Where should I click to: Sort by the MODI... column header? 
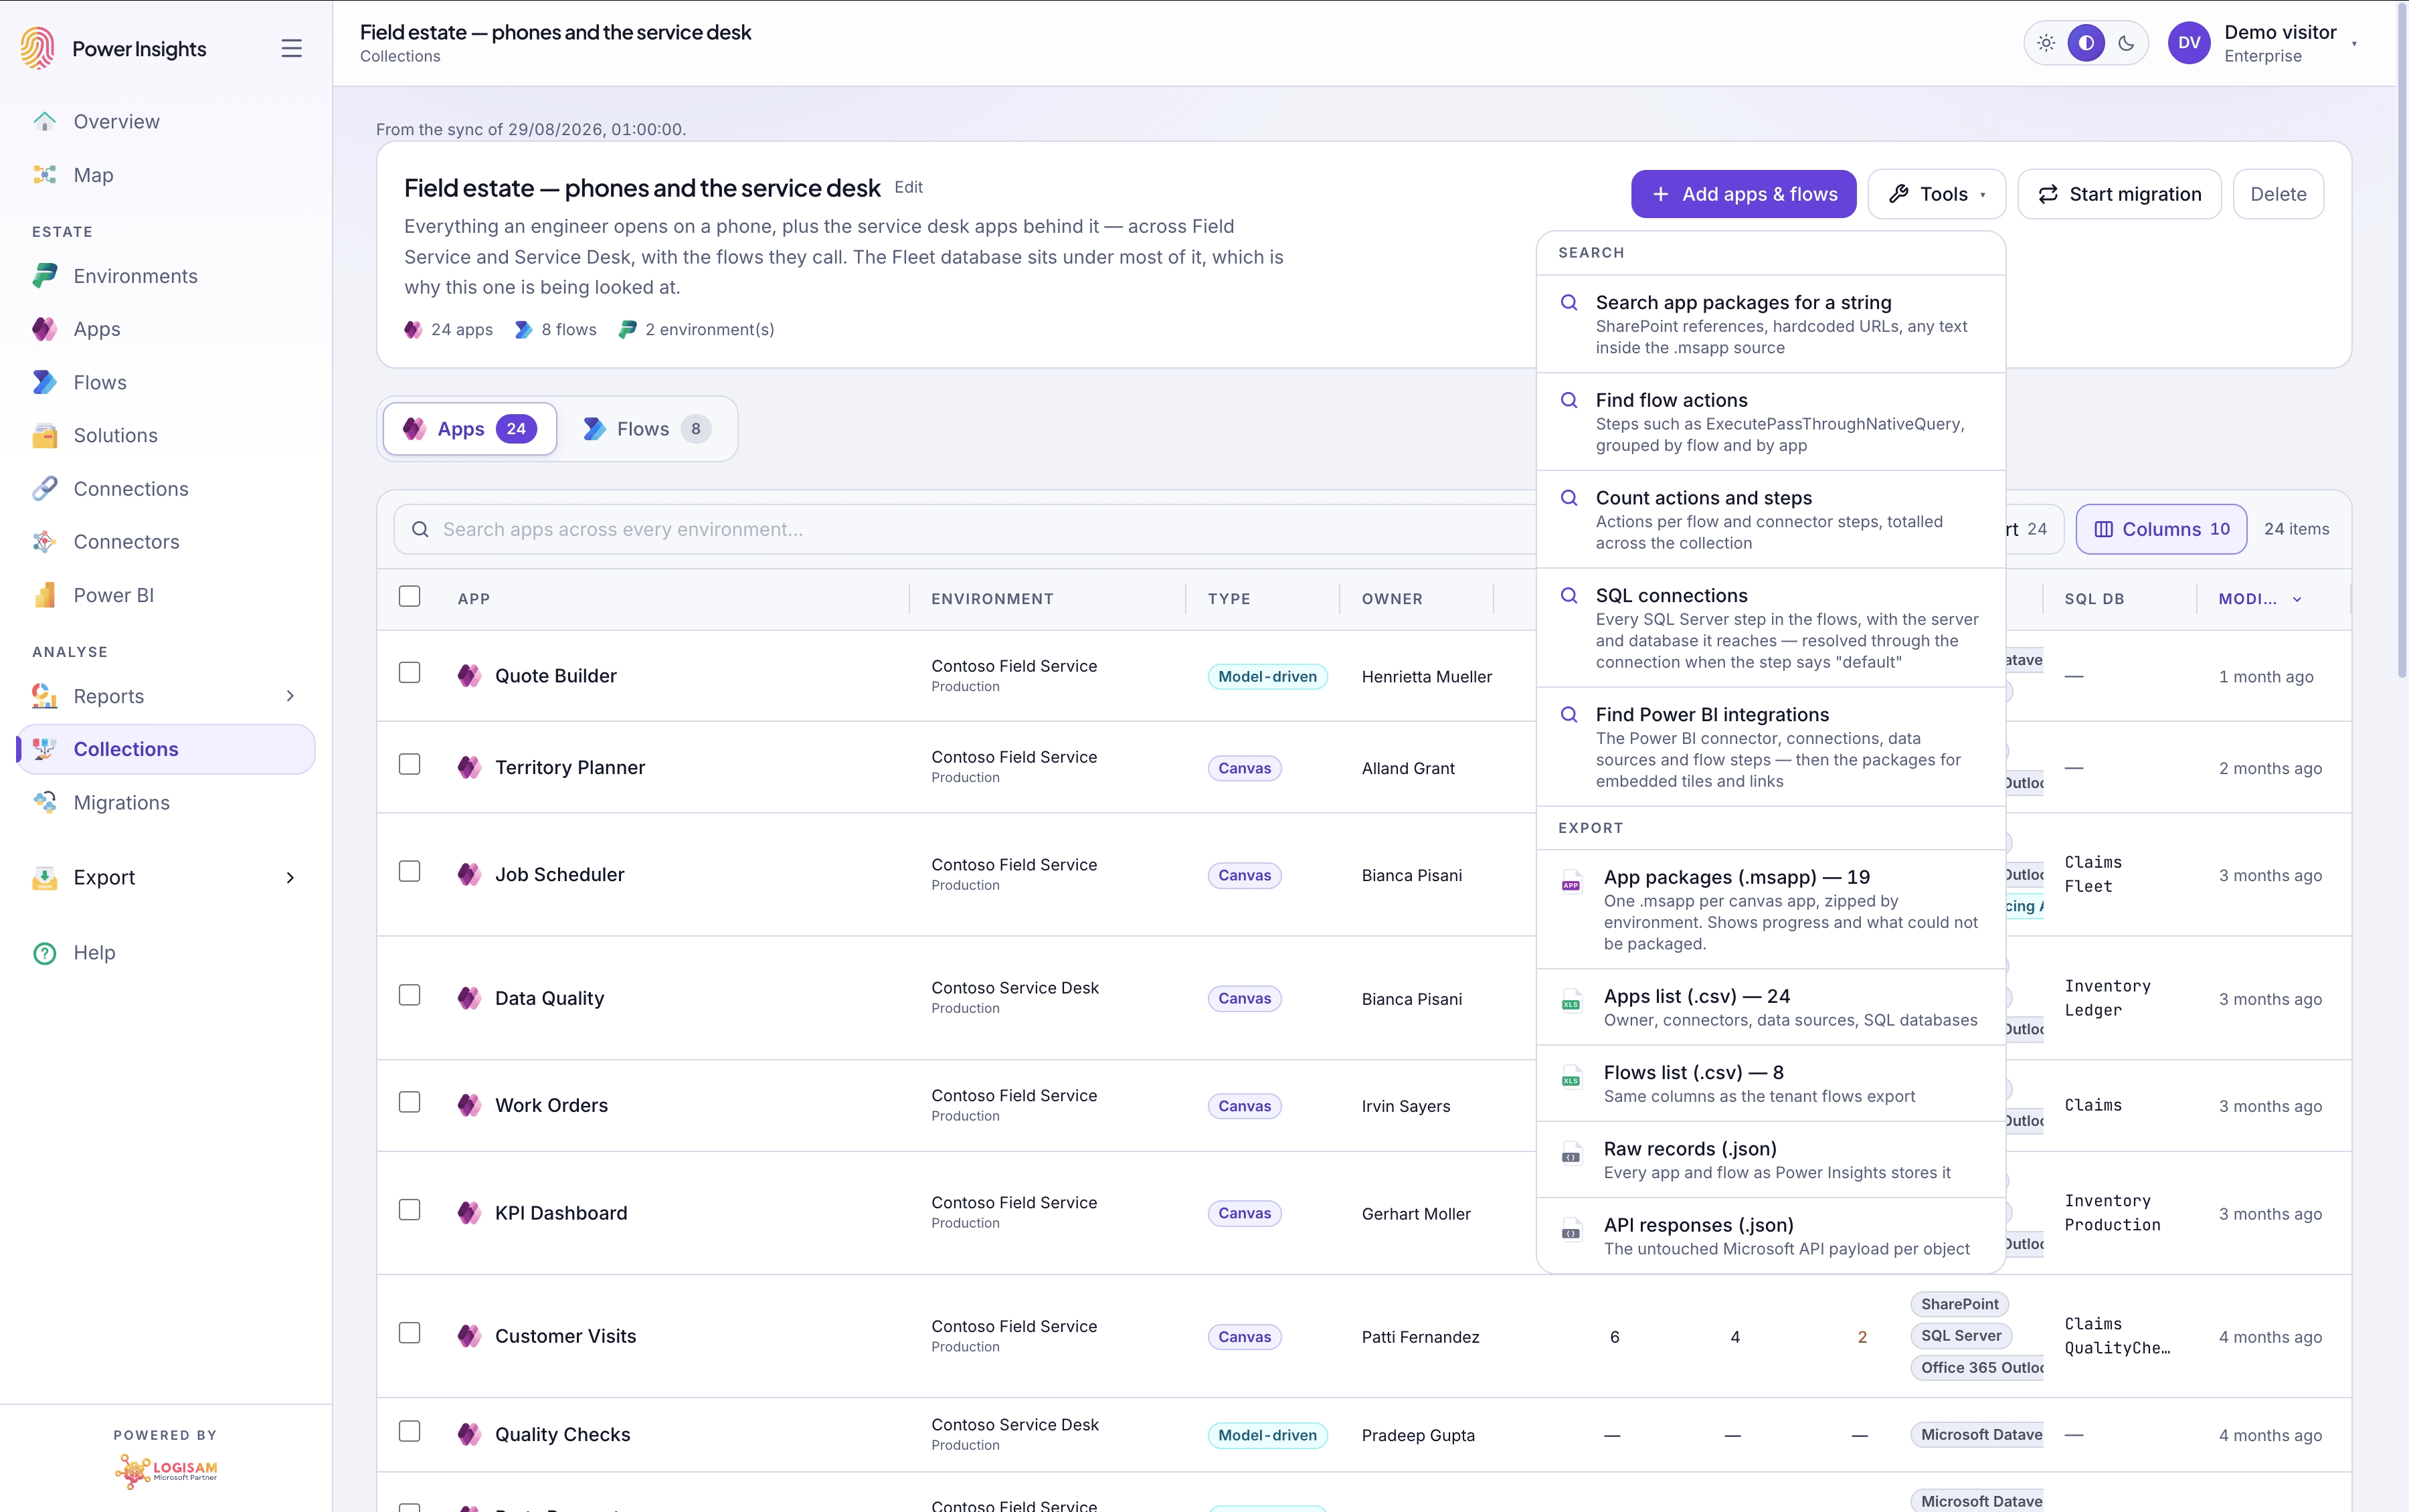pyautogui.click(x=2260, y=599)
